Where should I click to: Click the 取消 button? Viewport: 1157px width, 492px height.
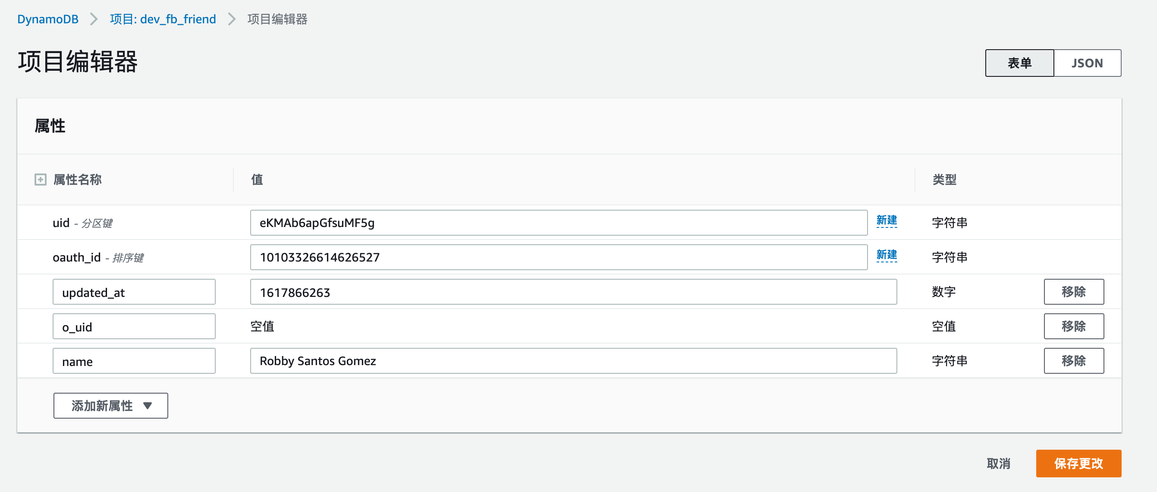coord(998,463)
